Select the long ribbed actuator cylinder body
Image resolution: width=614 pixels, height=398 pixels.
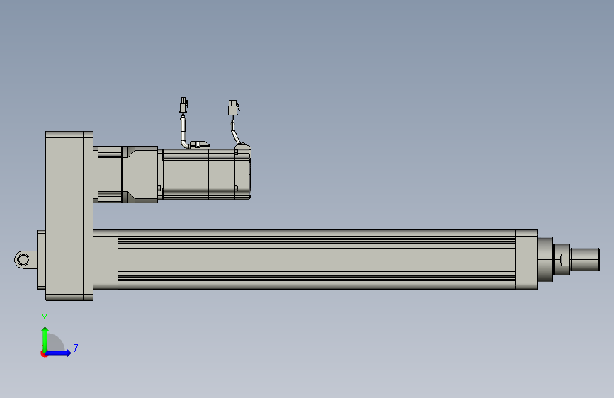point(317,259)
